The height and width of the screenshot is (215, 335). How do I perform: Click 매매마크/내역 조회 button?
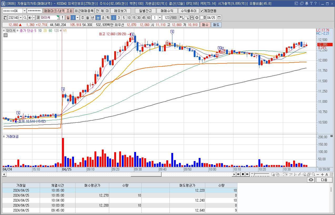(x=58, y=11)
